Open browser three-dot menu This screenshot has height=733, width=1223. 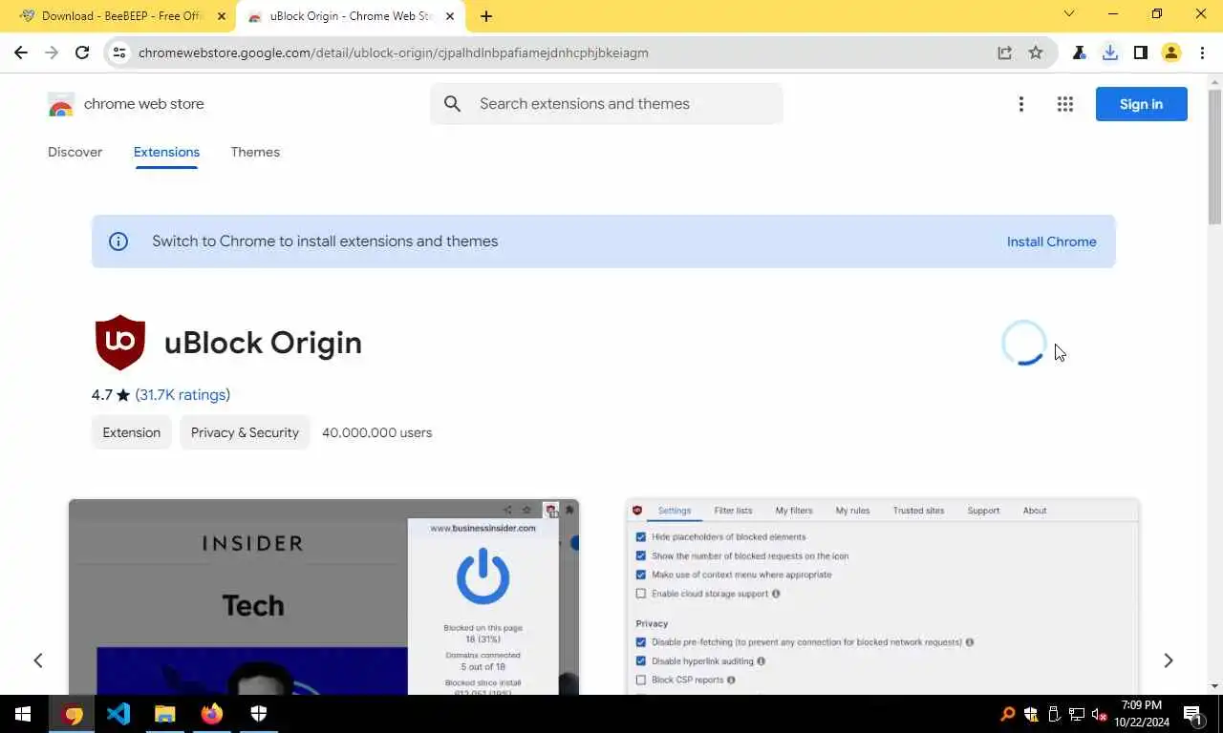click(1202, 52)
